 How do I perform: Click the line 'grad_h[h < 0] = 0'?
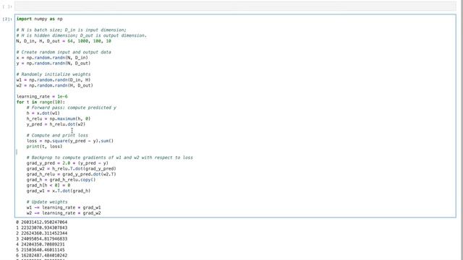(x=48, y=186)
